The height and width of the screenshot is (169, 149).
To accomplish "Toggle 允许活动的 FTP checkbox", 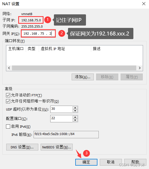I will click(x=8, y=95).
